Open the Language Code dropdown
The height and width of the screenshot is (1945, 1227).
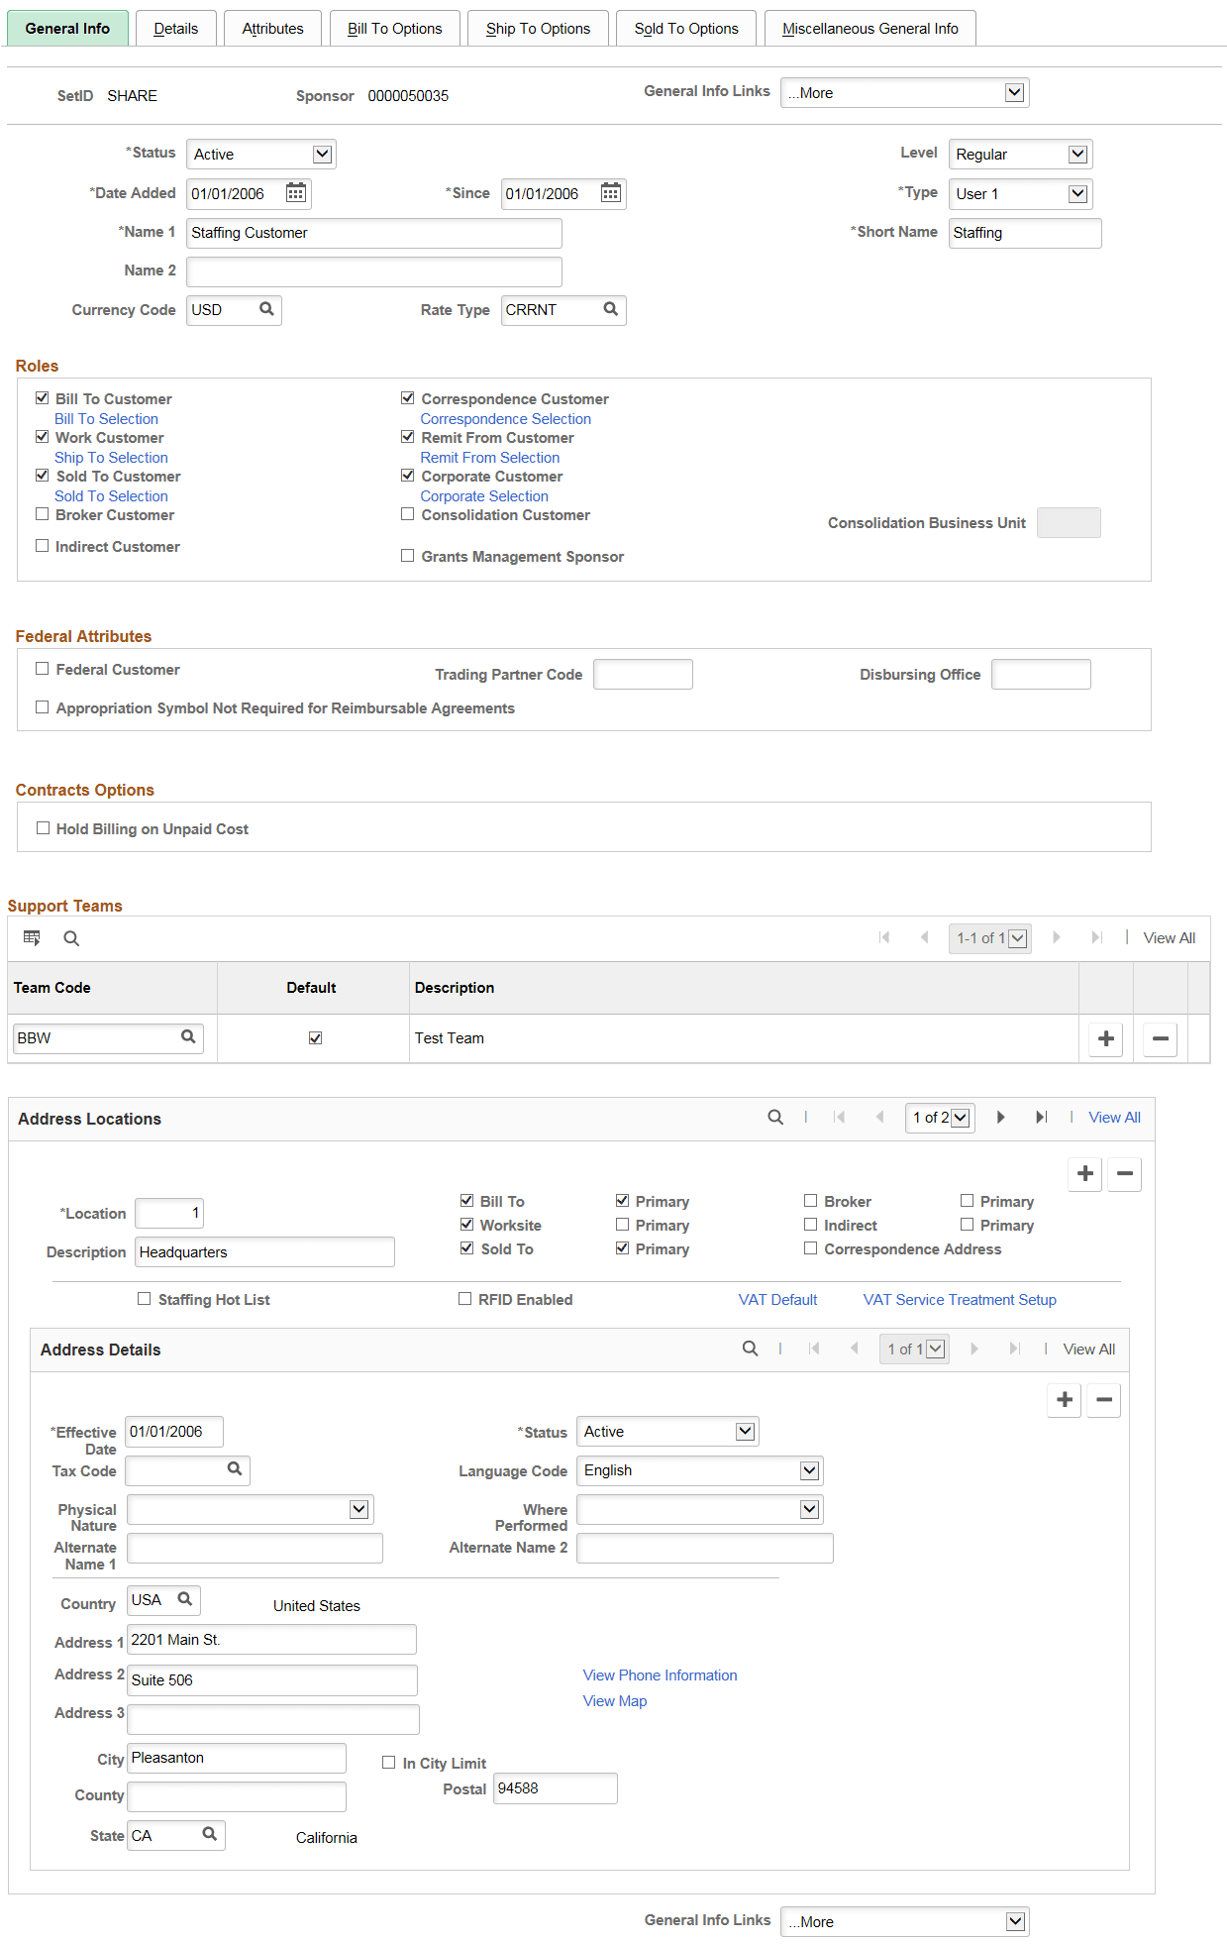tap(699, 1470)
